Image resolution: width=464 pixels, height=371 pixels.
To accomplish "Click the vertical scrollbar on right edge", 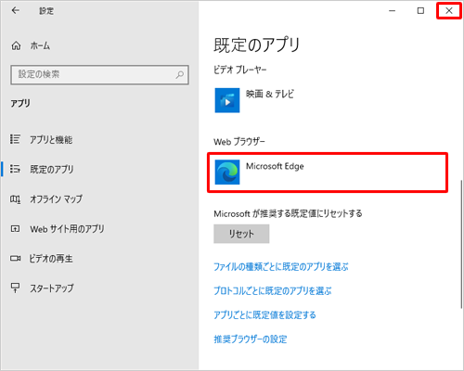I will pyautogui.click(x=462, y=244).
